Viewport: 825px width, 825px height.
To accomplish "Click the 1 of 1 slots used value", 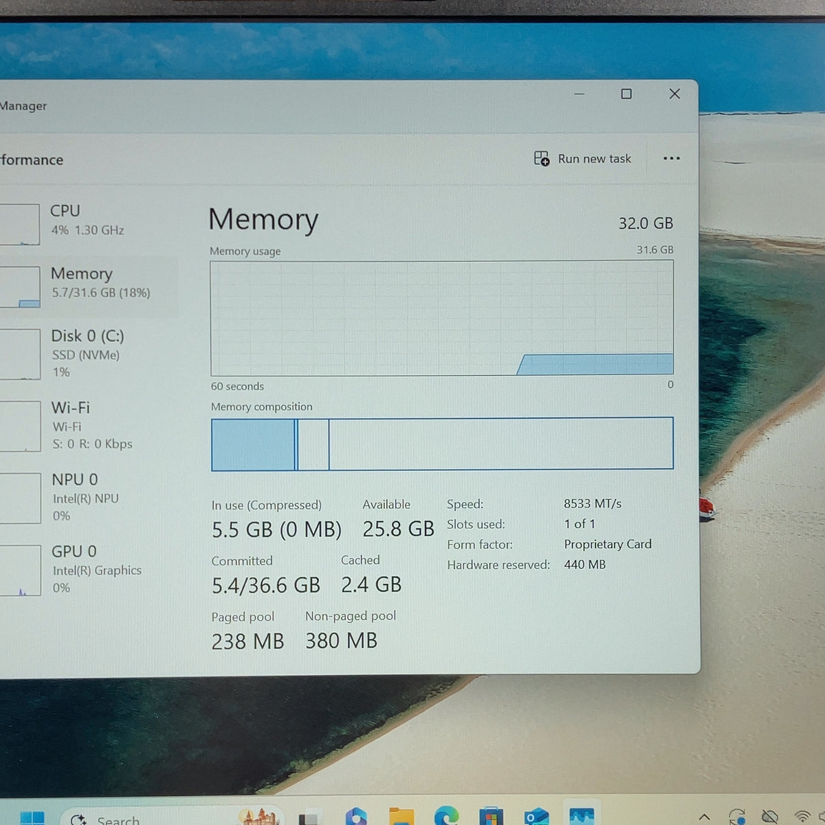I will [580, 524].
